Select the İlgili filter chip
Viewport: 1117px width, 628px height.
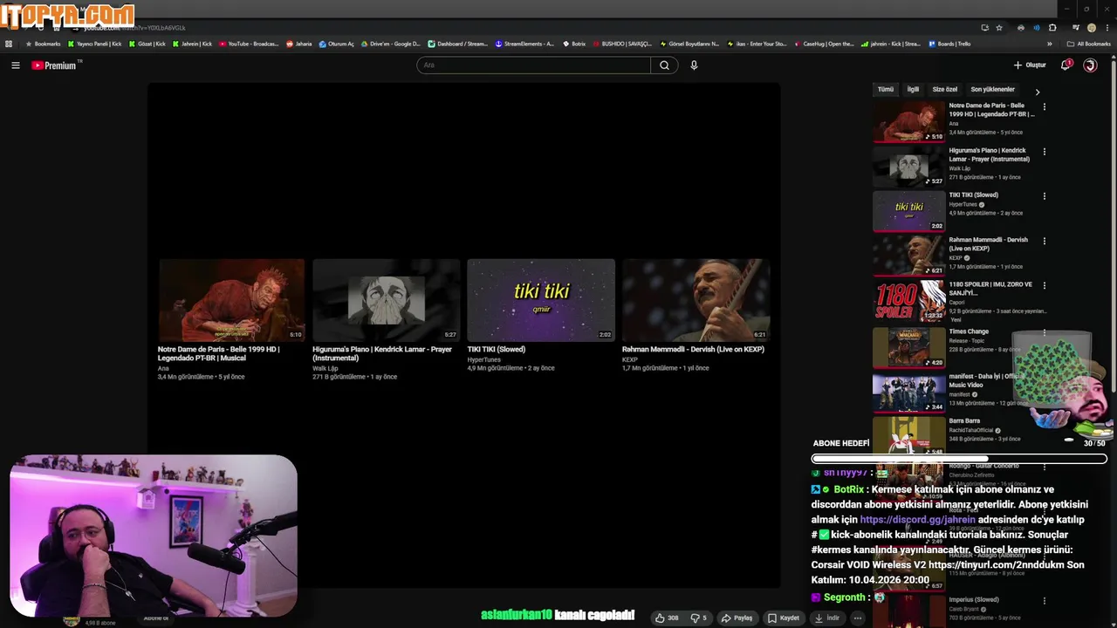913,89
